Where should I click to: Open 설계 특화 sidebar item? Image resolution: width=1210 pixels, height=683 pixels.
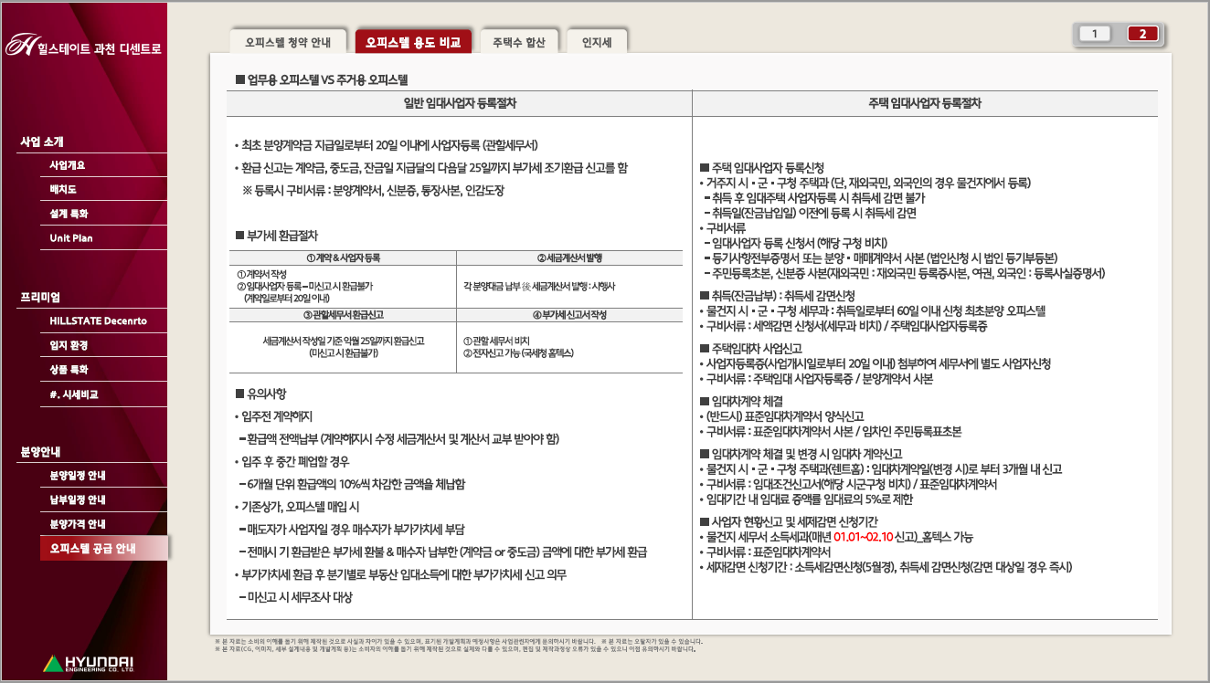(69, 214)
